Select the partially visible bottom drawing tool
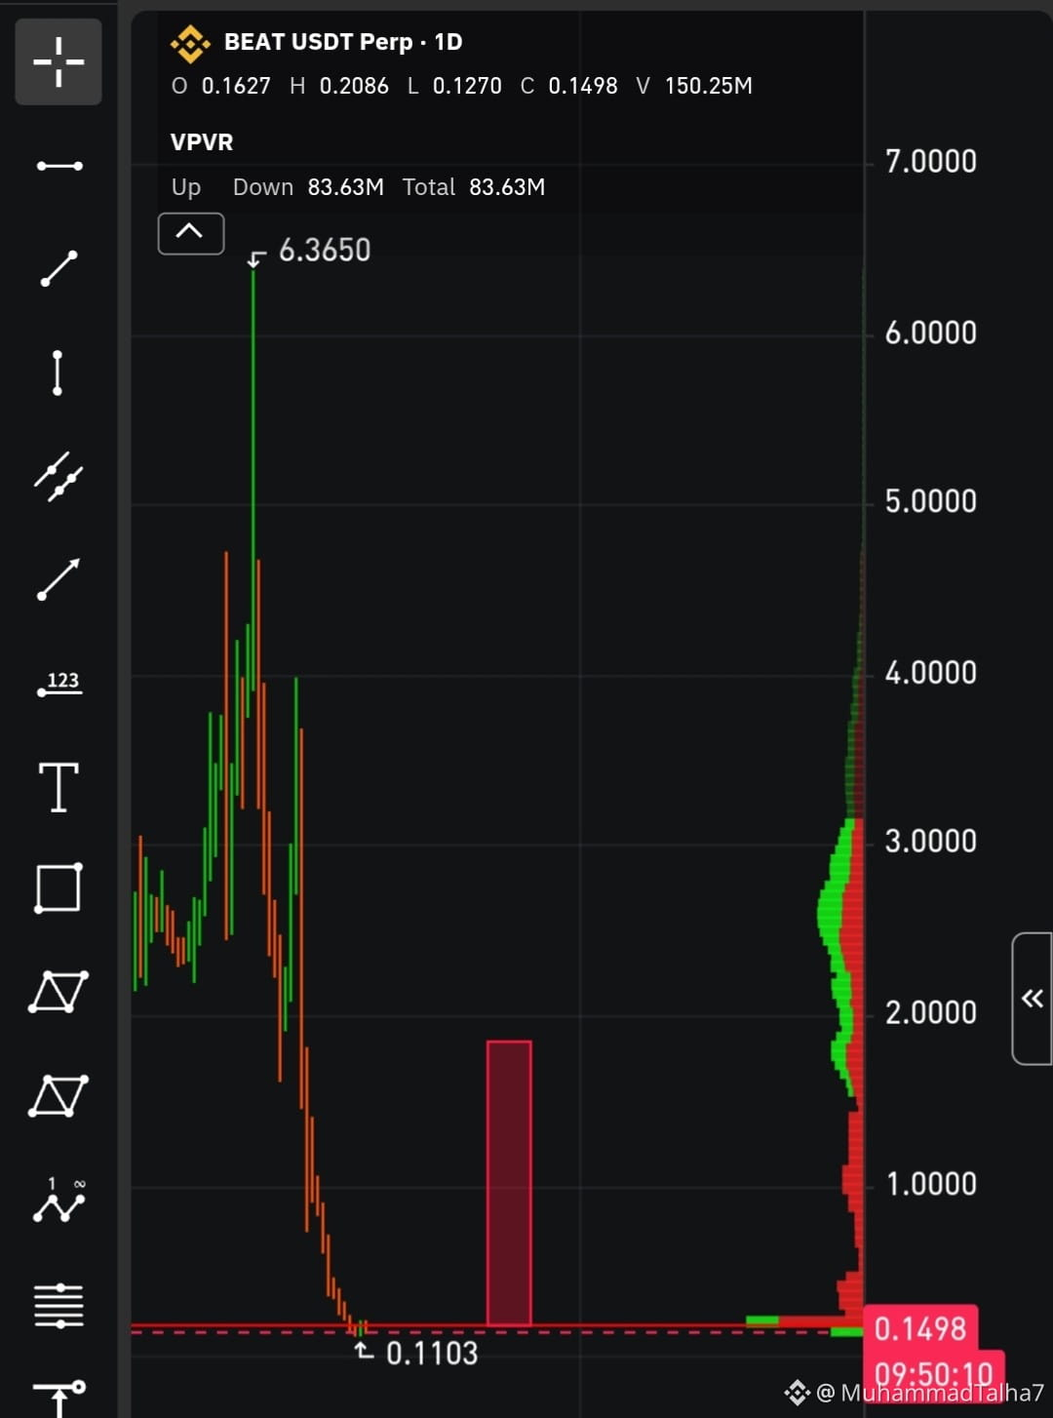The image size is (1053, 1418). [58, 1398]
